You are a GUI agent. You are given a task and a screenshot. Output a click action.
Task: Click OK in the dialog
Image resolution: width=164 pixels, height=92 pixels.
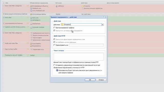pos(90,80)
